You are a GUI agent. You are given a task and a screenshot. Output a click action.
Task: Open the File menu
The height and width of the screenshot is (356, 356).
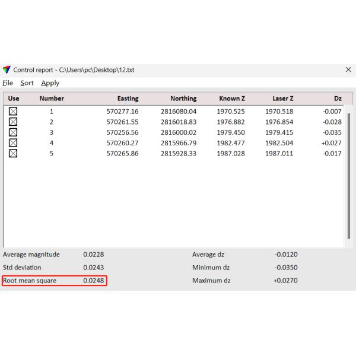[8, 83]
